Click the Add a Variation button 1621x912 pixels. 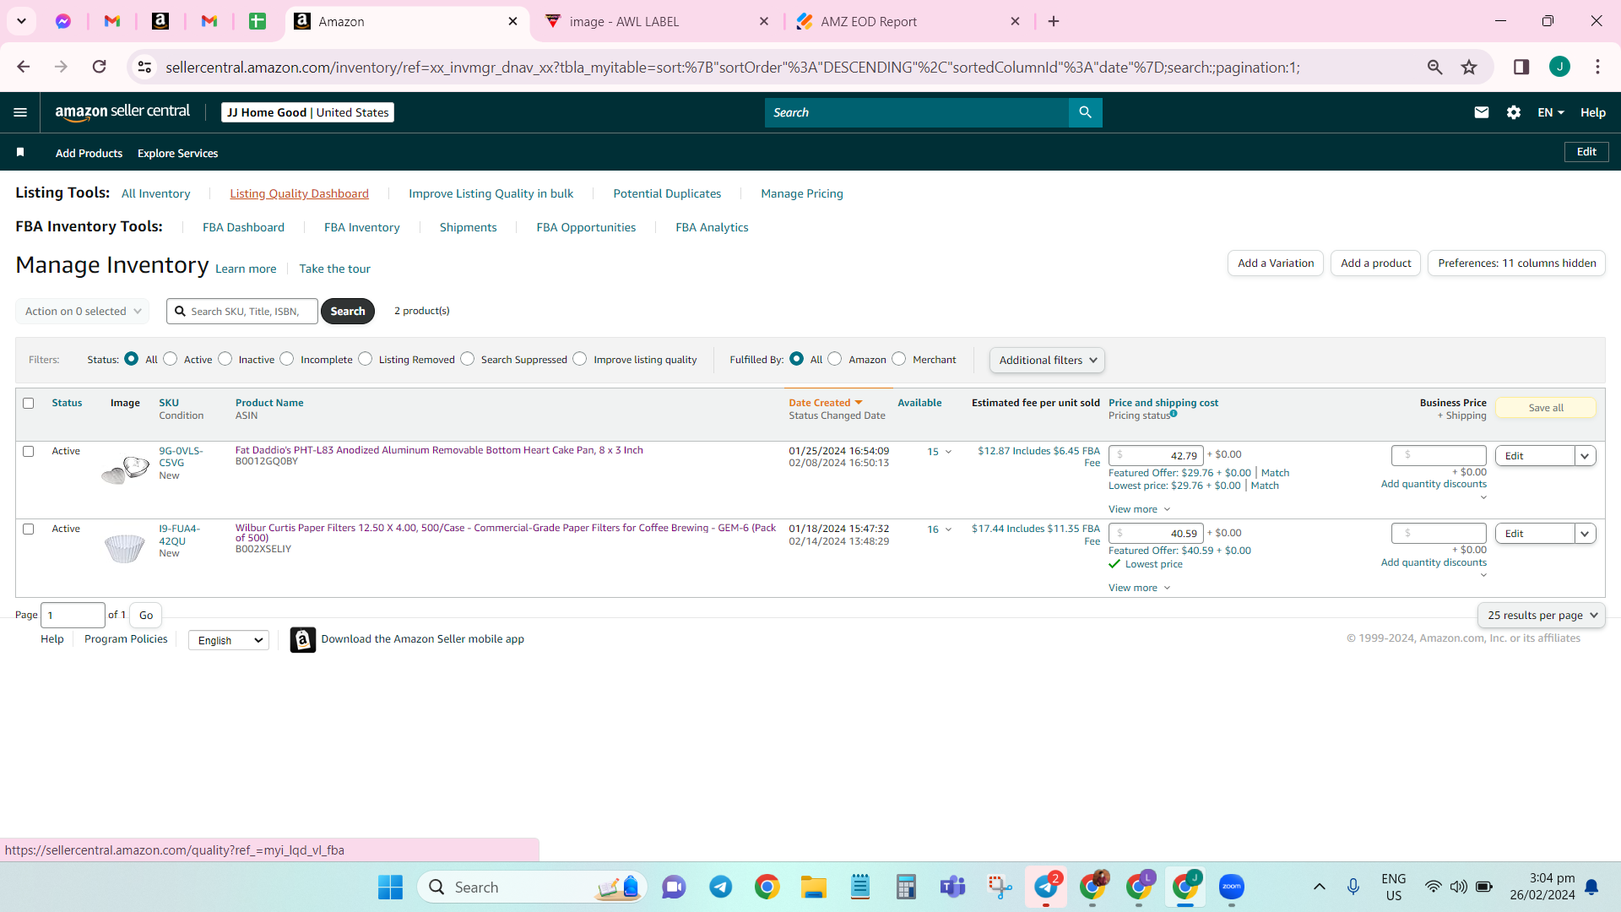pyautogui.click(x=1276, y=263)
